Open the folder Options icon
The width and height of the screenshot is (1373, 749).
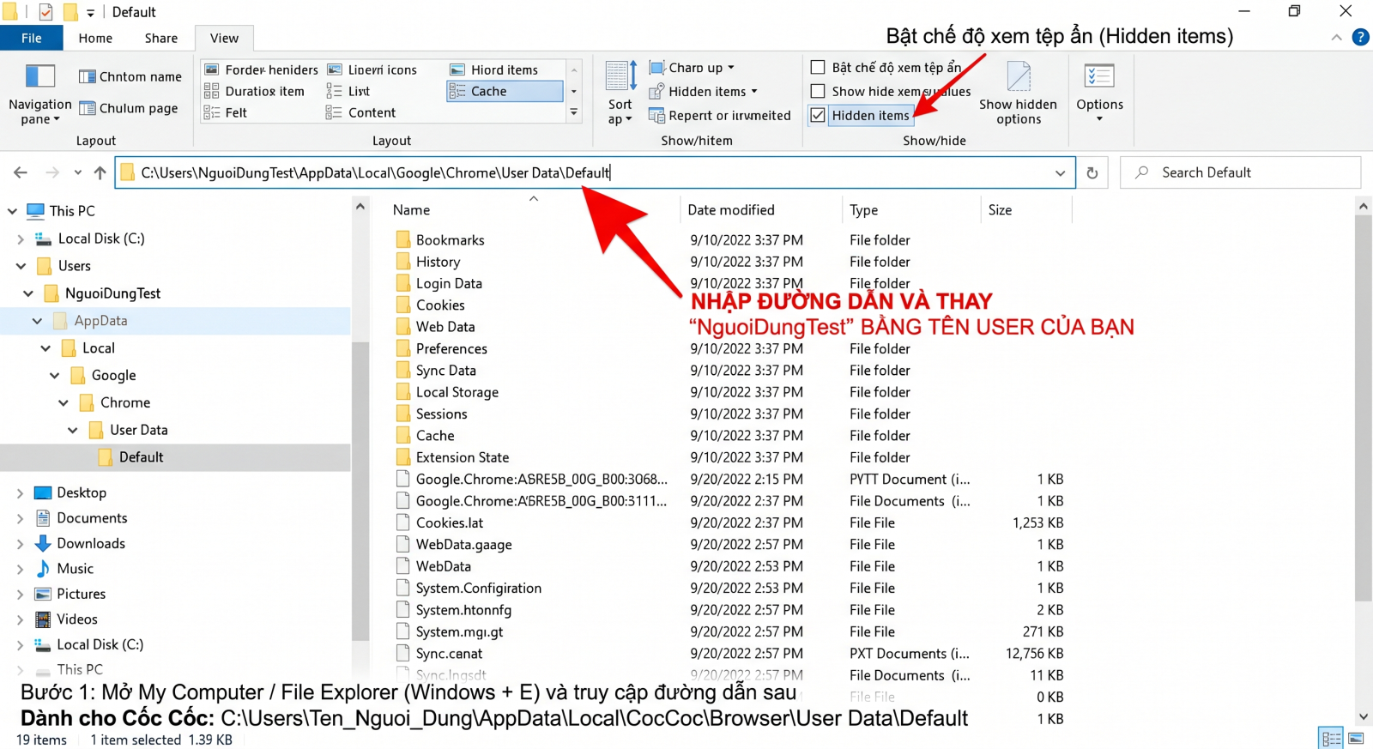[x=1099, y=94]
